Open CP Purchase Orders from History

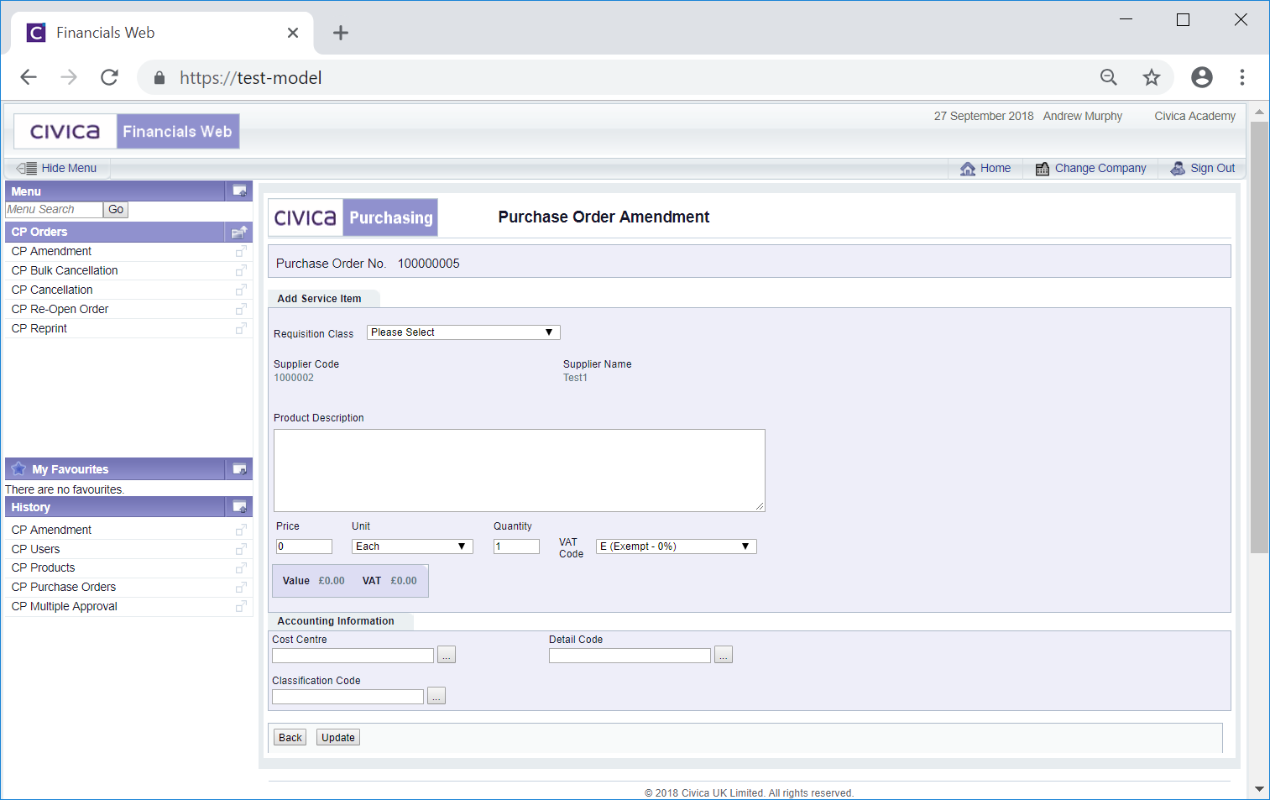(64, 587)
